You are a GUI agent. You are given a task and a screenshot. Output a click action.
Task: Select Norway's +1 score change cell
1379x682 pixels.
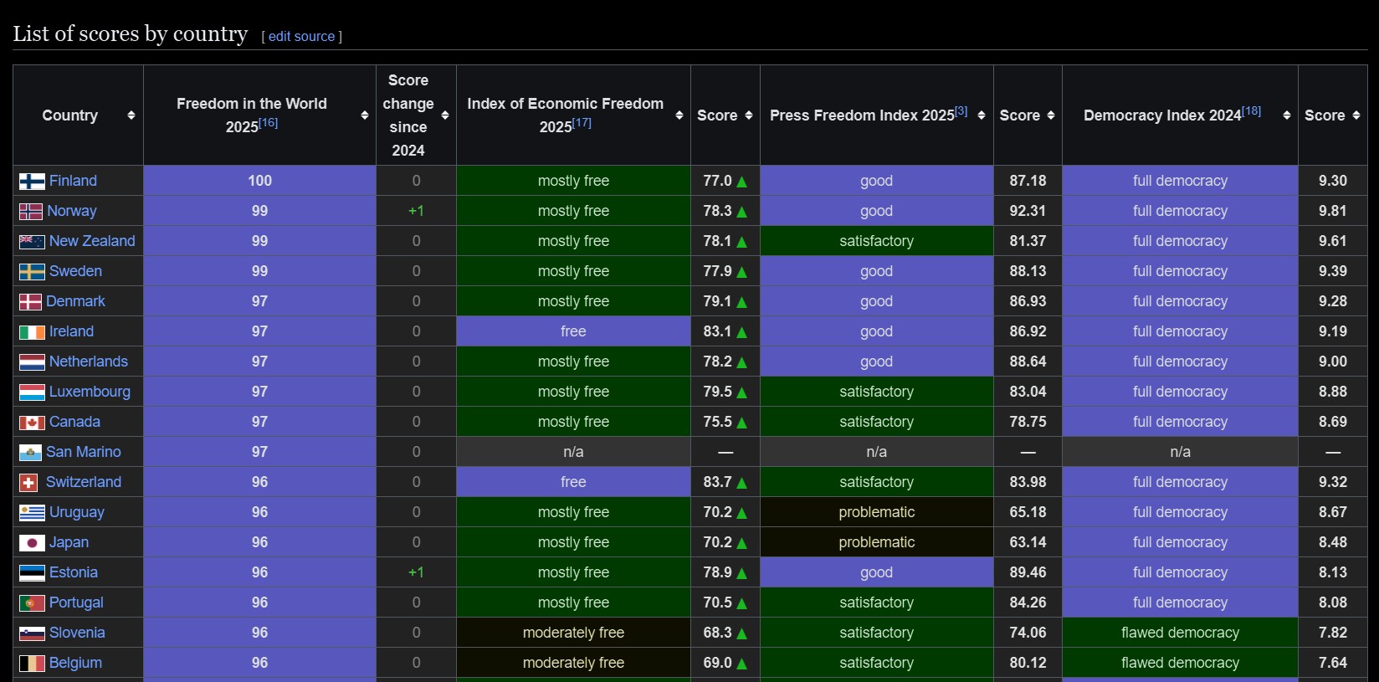pos(416,211)
